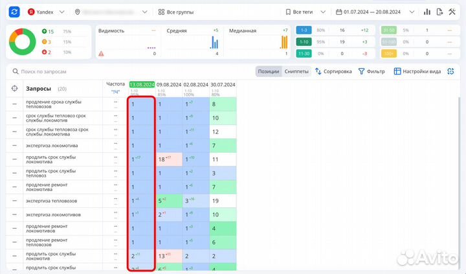This screenshot has height=274, width=466.
Task: Open the Видимость metric card
Action: coord(128,41)
